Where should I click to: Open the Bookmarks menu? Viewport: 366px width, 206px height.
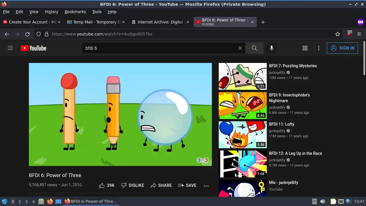(75, 12)
